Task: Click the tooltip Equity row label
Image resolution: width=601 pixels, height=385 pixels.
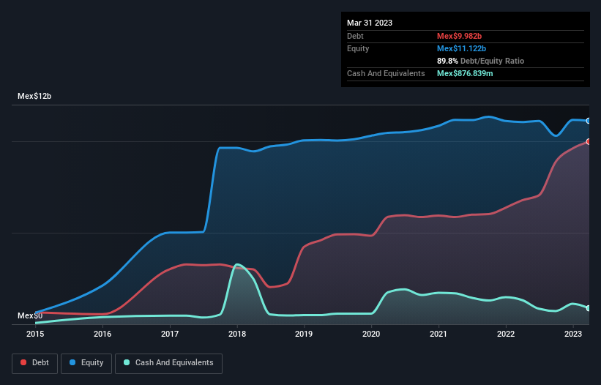Action: [358, 48]
